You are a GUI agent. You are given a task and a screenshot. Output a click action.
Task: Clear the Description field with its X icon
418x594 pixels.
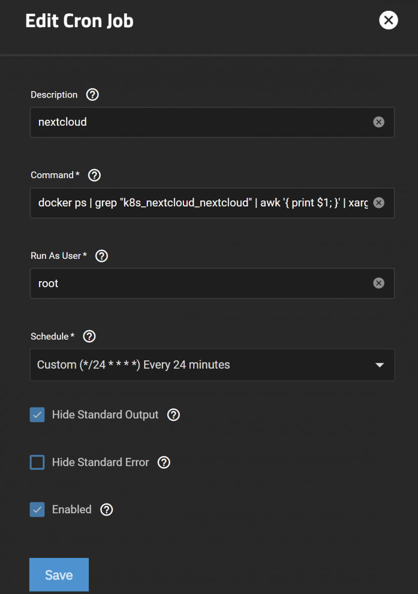tap(378, 122)
